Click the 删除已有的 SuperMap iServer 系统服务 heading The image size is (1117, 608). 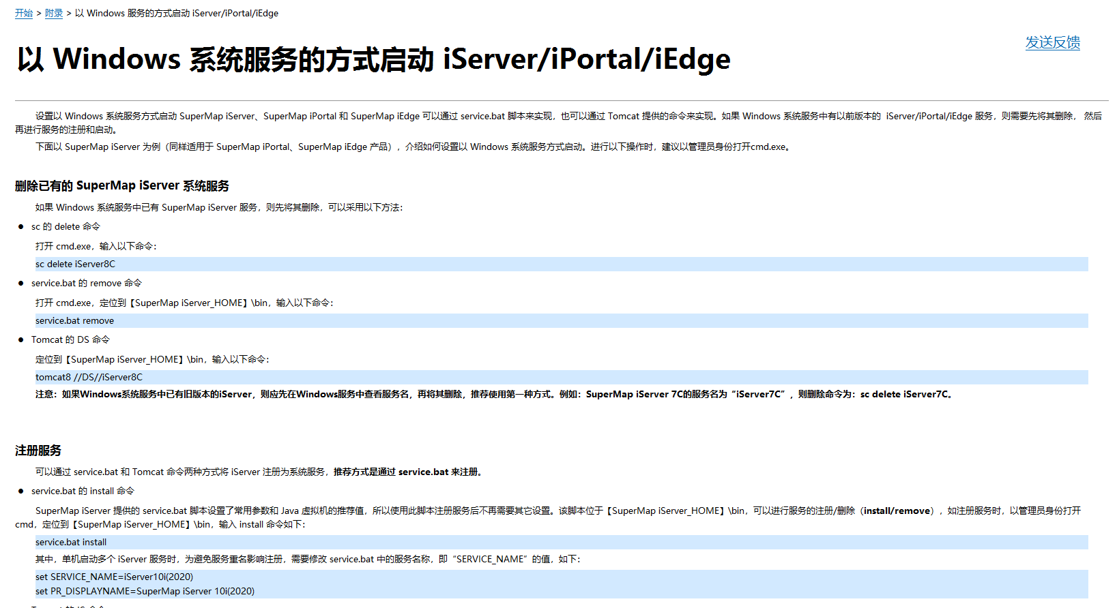pos(122,186)
